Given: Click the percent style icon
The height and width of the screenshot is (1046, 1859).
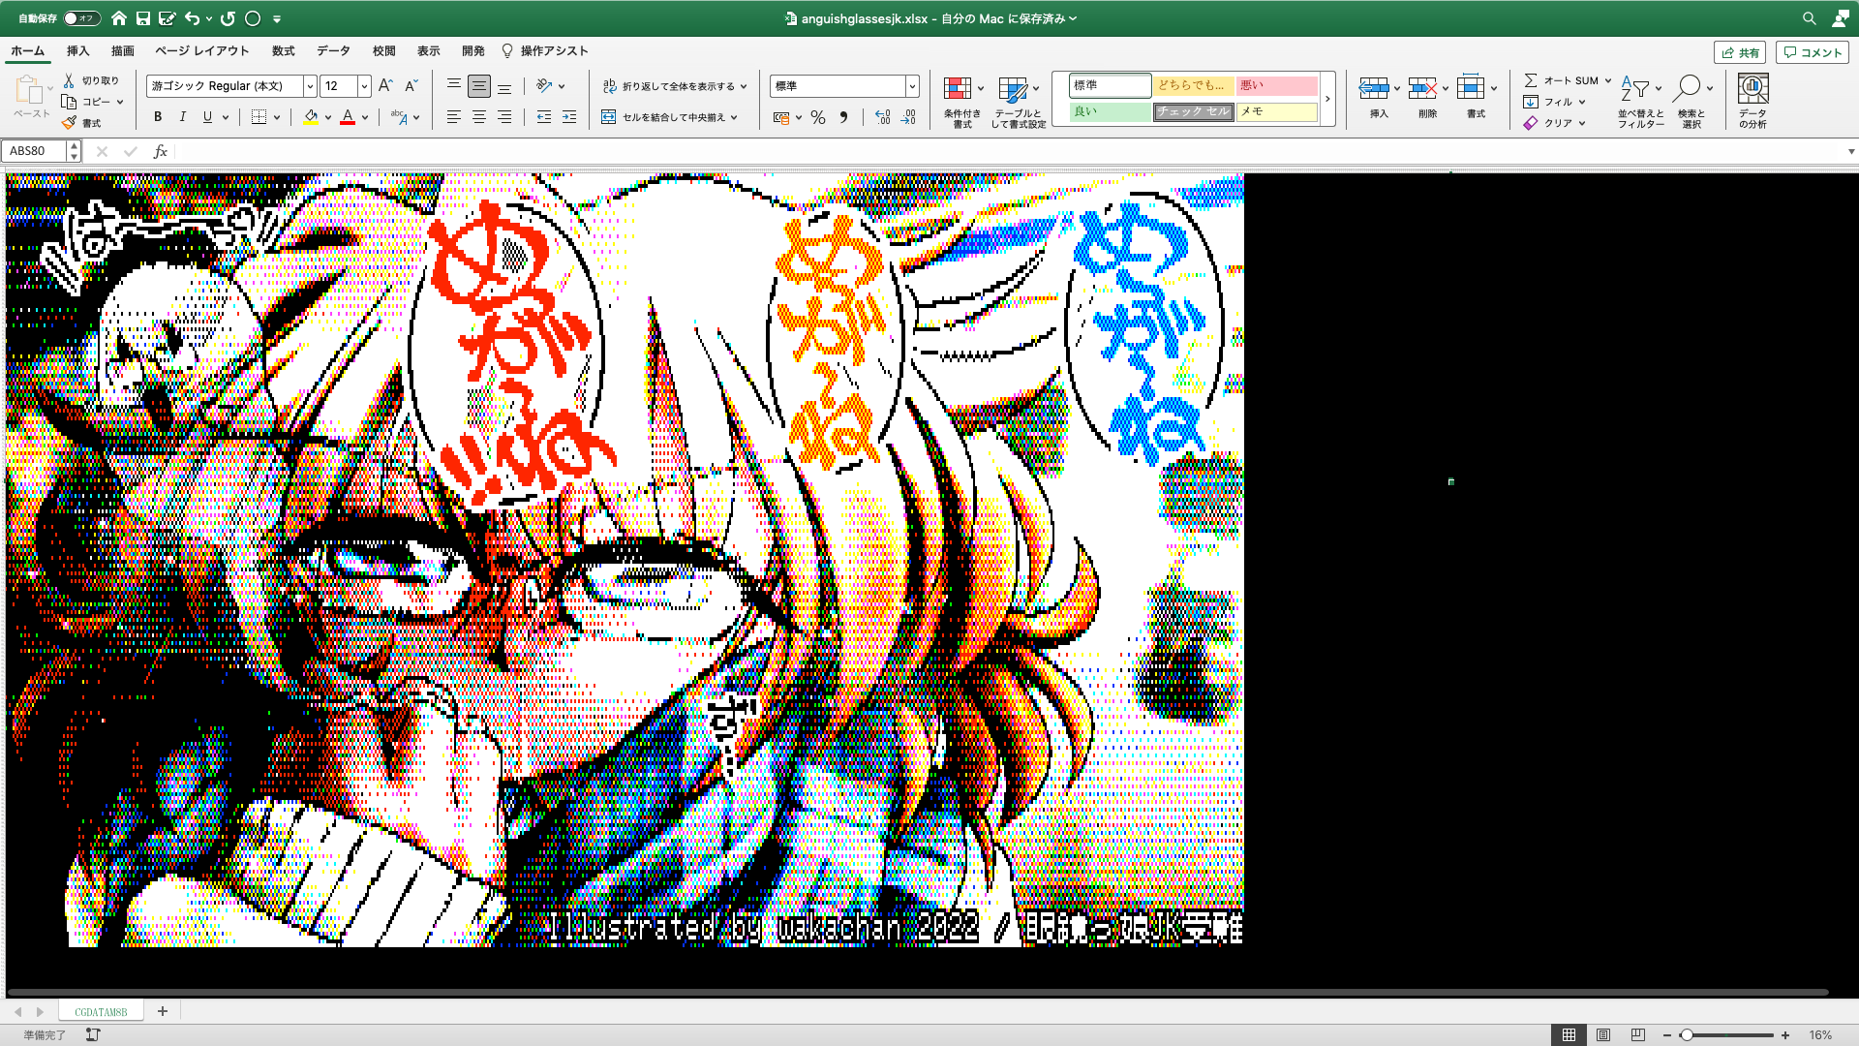Looking at the screenshot, I should [x=818, y=117].
